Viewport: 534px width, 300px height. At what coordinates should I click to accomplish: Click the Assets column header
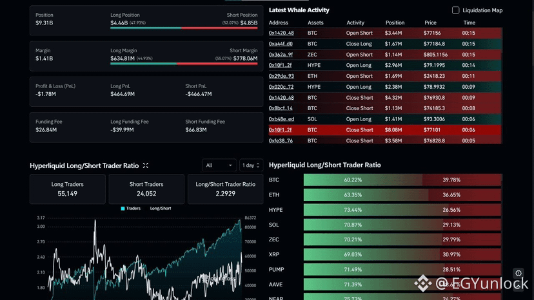point(315,23)
